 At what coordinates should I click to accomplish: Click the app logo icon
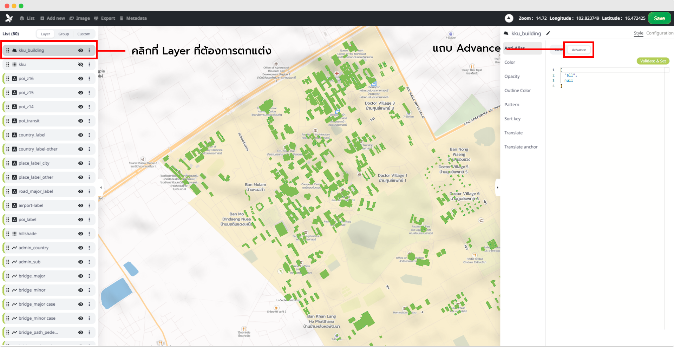point(9,18)
